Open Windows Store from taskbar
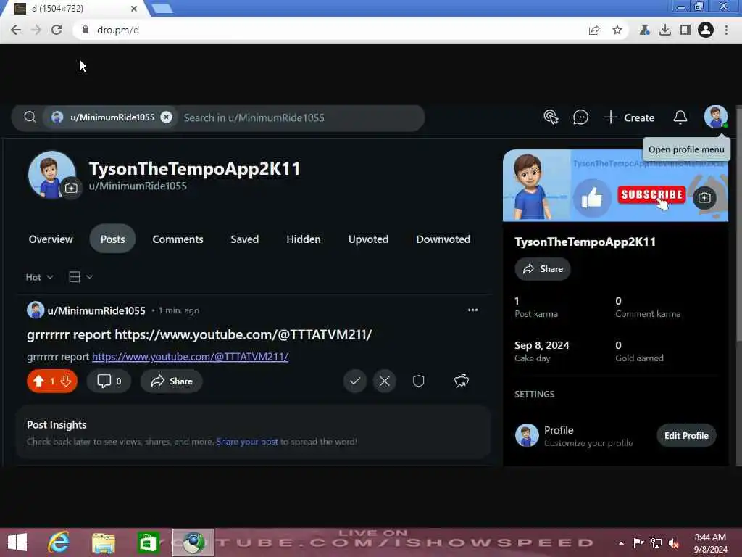This screenshot has height=557, width=742. [148, 542]
